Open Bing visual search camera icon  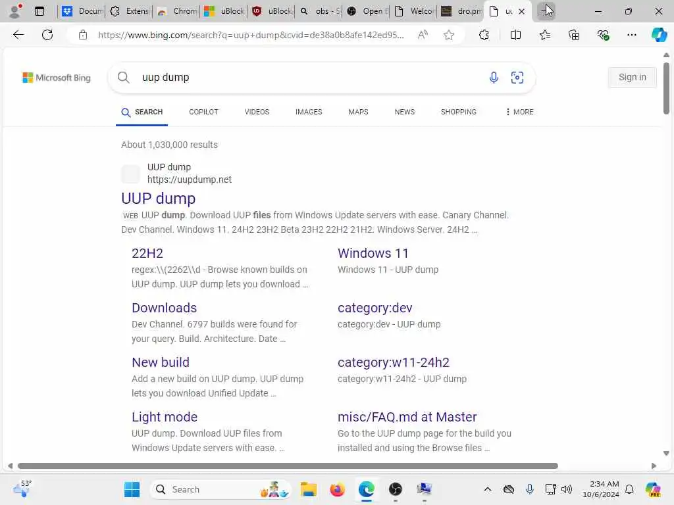pyautogui.click(x=517, y=78)
